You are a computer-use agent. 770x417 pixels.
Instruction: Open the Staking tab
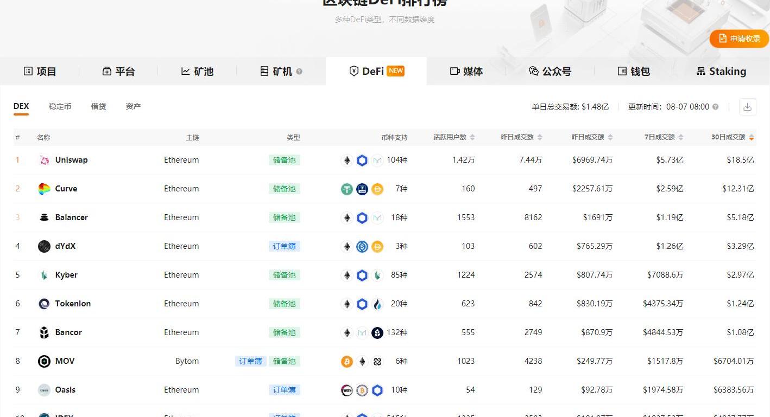pyautogui.click(x=721, y=72)
